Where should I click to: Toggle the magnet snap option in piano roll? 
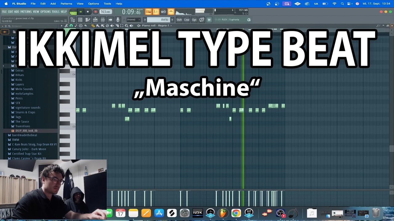coord(71,26)
